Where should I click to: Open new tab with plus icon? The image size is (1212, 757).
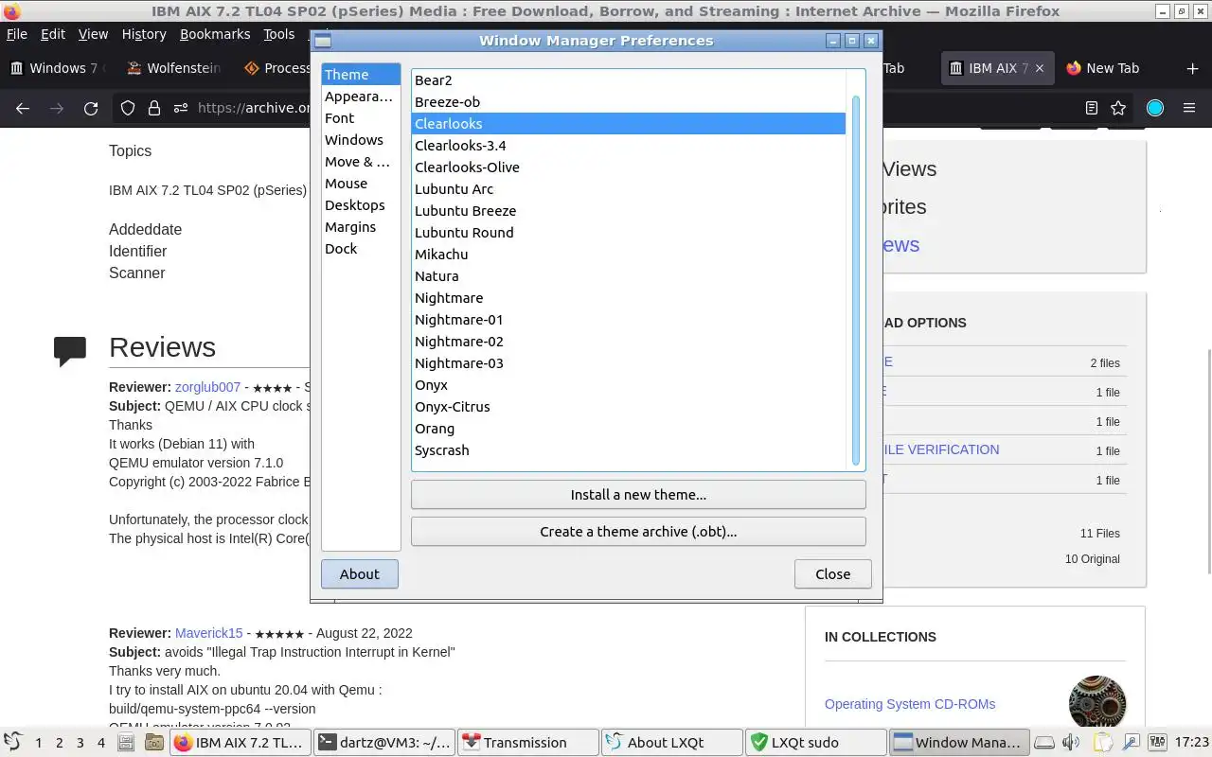pyautogui.click(x=1192, y=68)
